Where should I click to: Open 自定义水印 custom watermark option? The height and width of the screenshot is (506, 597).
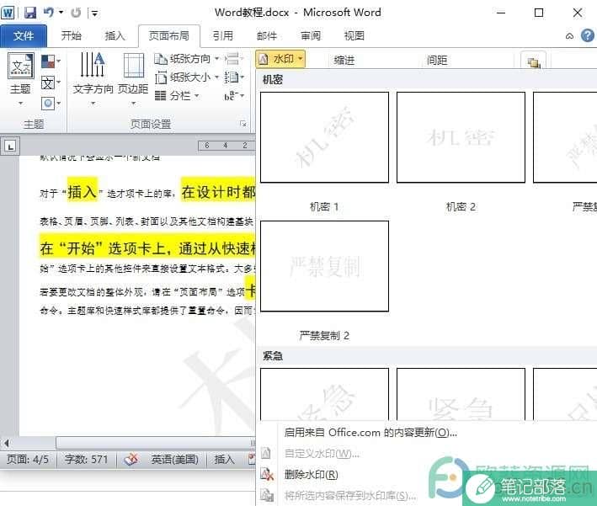click(x=322, y=454)
